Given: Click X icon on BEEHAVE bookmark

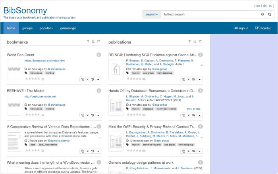Looking at the screenshot, I should coord(88,115).
